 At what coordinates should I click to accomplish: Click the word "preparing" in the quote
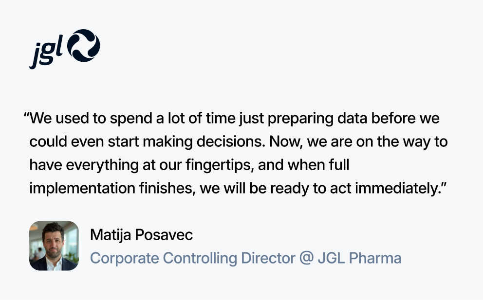[x=300, y=119]
